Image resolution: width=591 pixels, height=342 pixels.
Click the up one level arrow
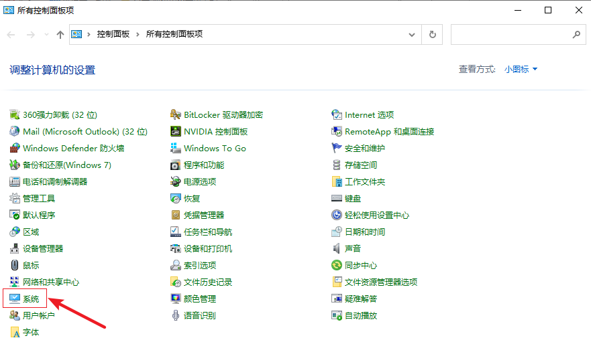coord(60,34)
